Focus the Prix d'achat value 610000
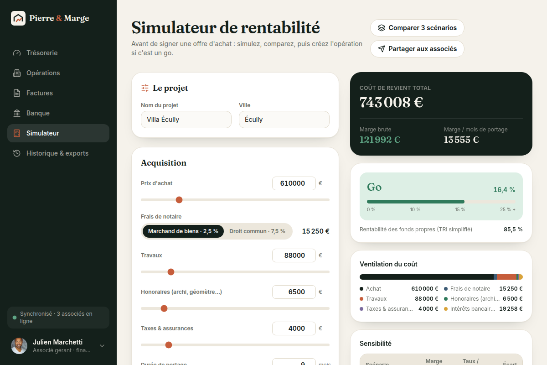547x365 pixels. pos(294,183)
